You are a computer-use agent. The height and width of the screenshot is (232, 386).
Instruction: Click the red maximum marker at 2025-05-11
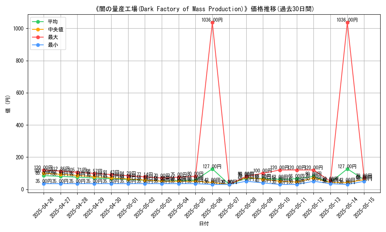pos(297,170)
